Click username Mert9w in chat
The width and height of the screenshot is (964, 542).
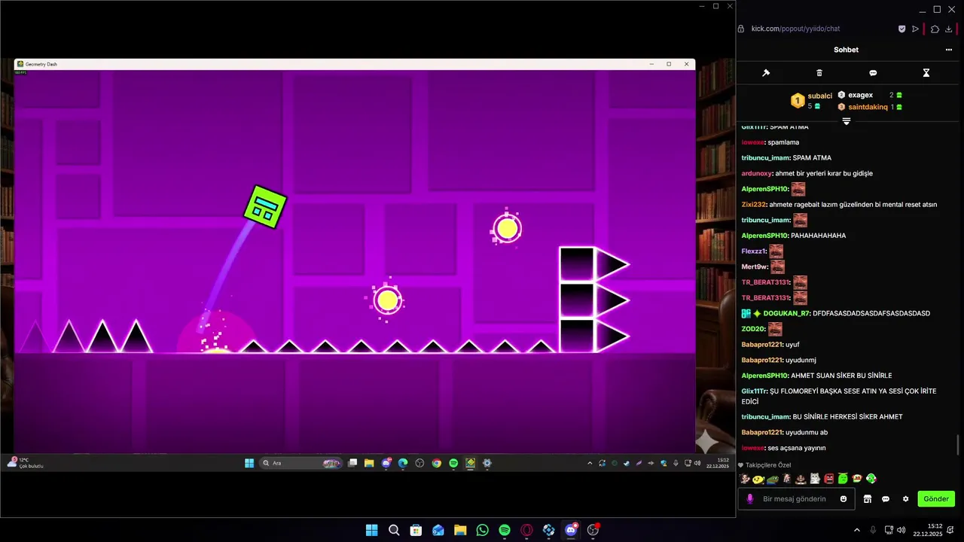(755, 266)
